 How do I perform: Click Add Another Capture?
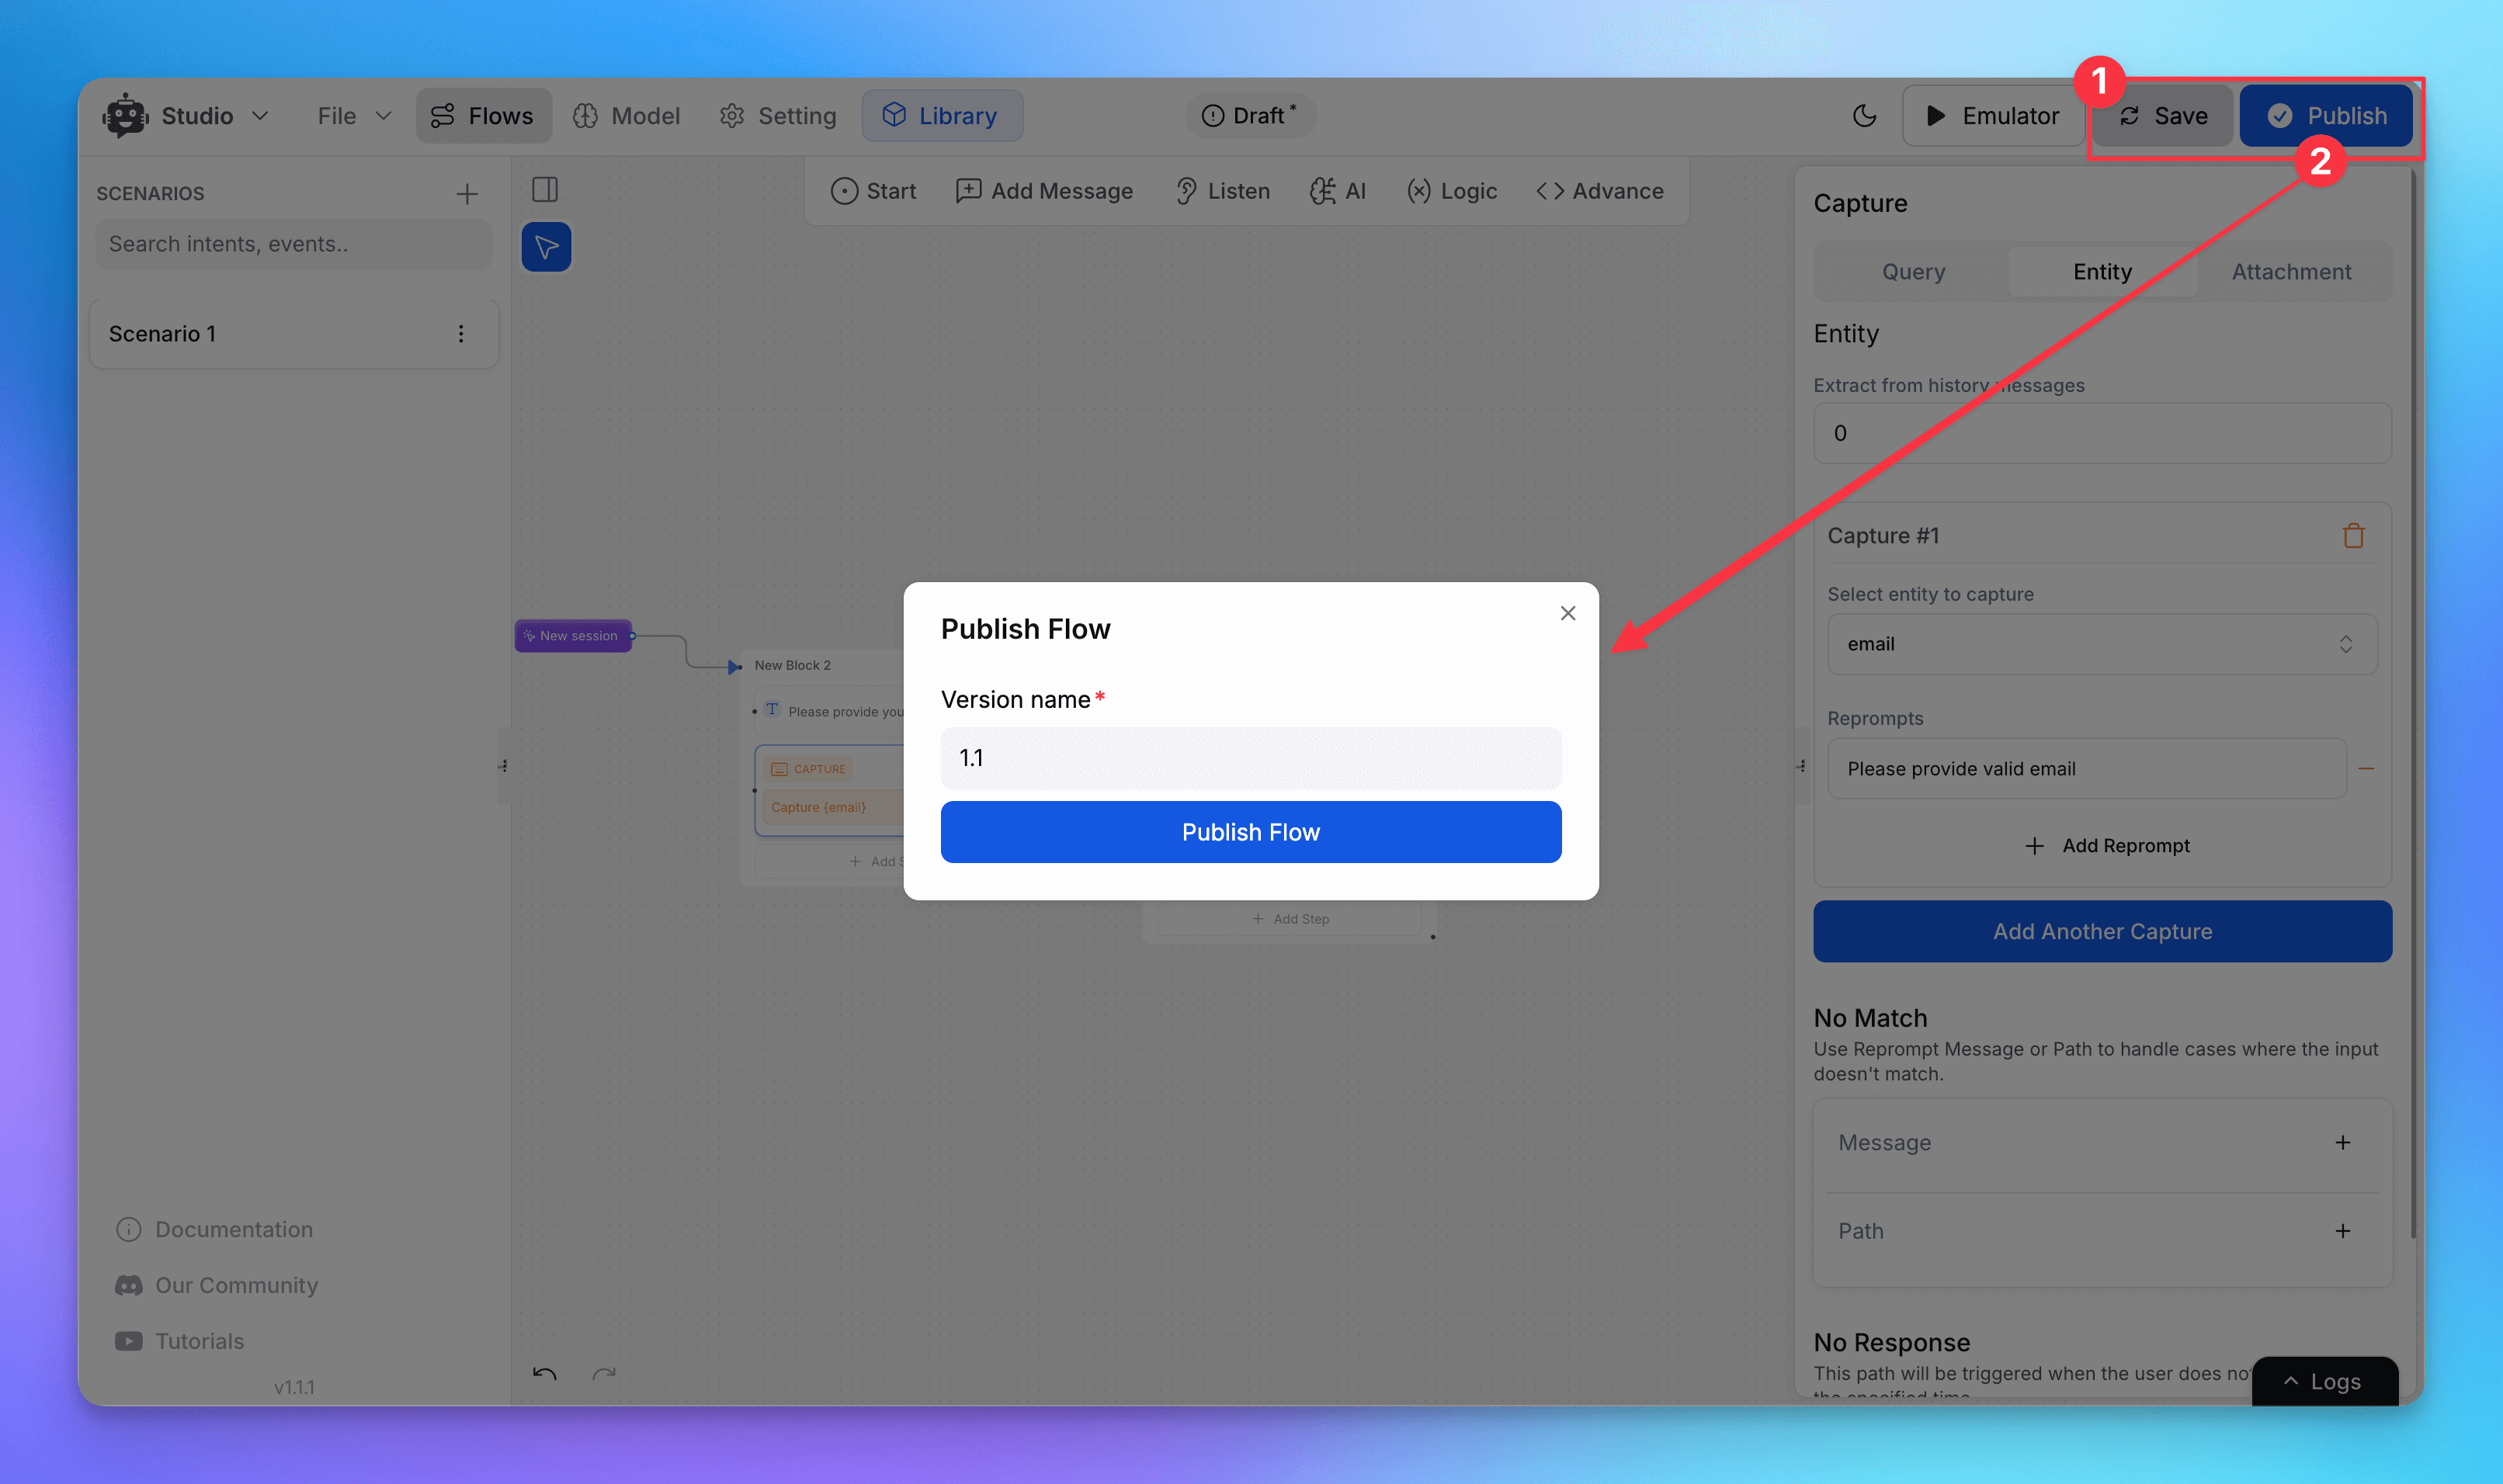pyautogui.click(x=2102, y=932)
